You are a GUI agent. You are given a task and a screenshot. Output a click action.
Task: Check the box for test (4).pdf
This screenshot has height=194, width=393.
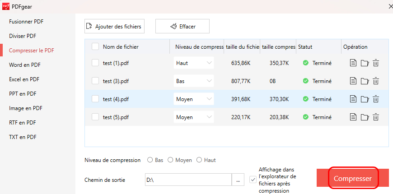tap(95, 99)
